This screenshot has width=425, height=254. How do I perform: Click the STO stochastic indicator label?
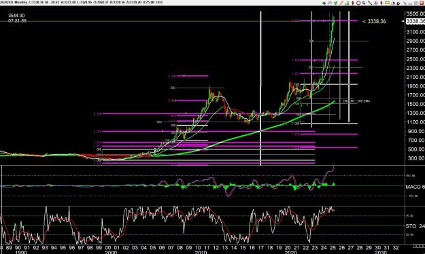(x=415, y=226)
